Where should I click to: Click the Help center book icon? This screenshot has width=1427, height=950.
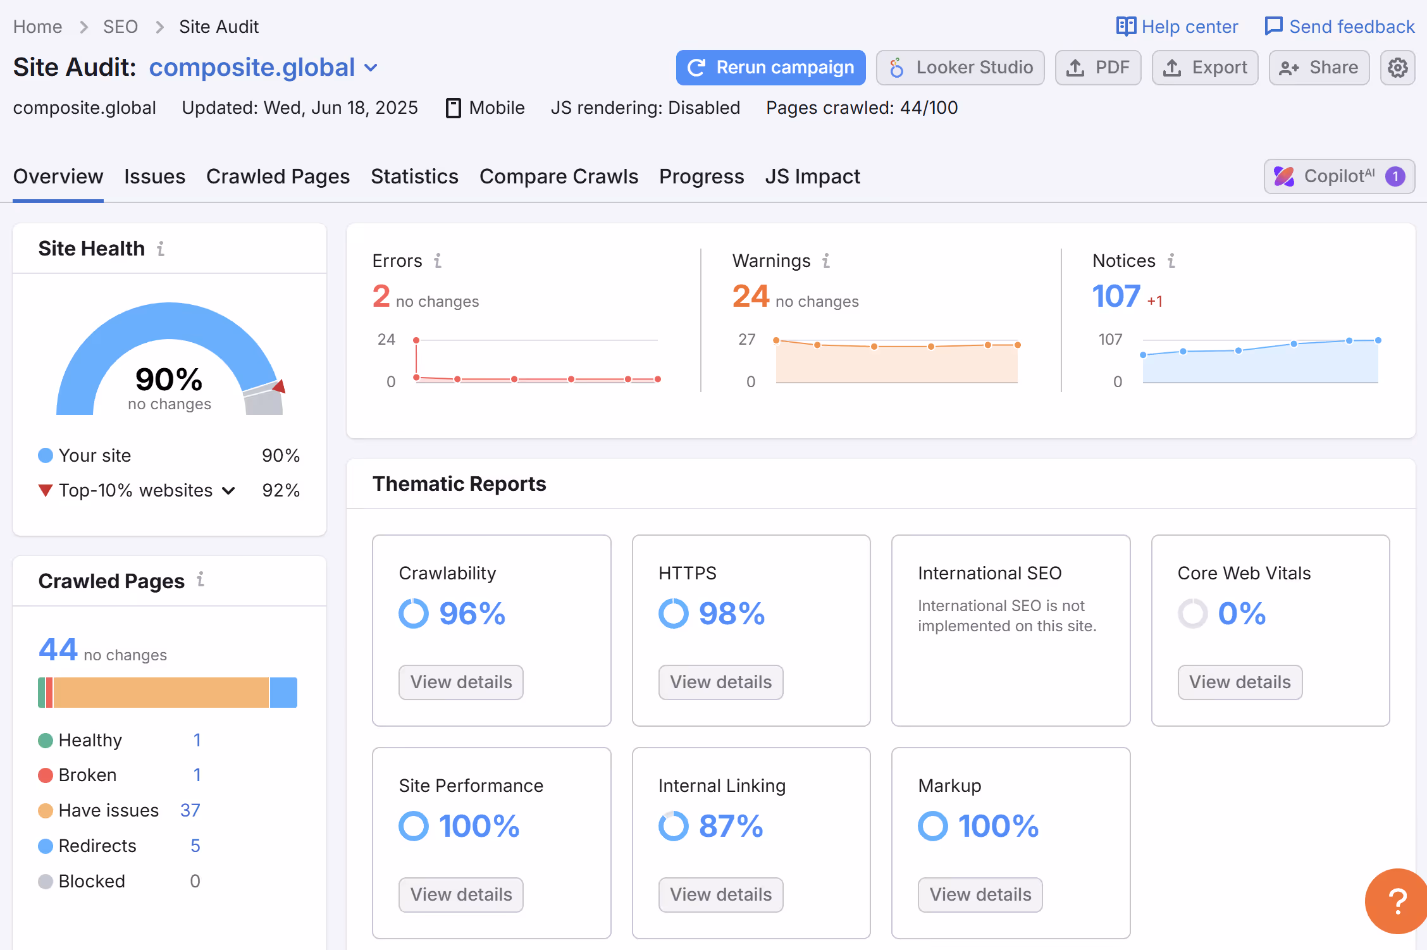1127,26
